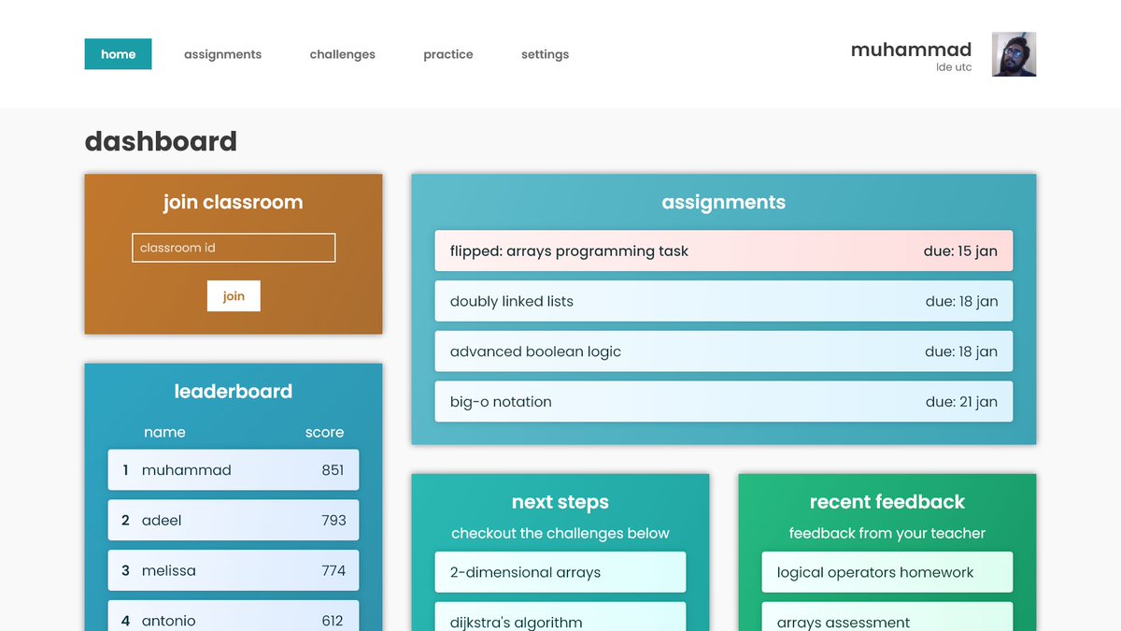
Task: Click the leaderboard score column header
Action: 324,433
